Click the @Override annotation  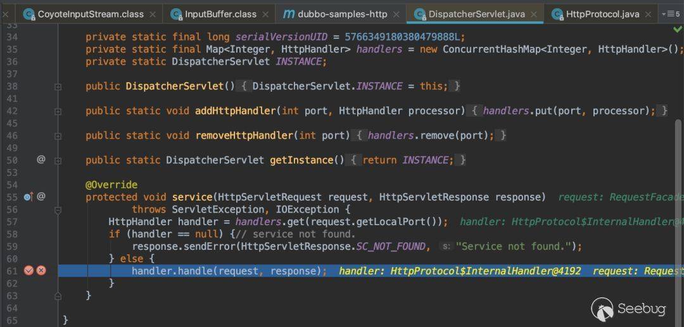coord(111,185)
